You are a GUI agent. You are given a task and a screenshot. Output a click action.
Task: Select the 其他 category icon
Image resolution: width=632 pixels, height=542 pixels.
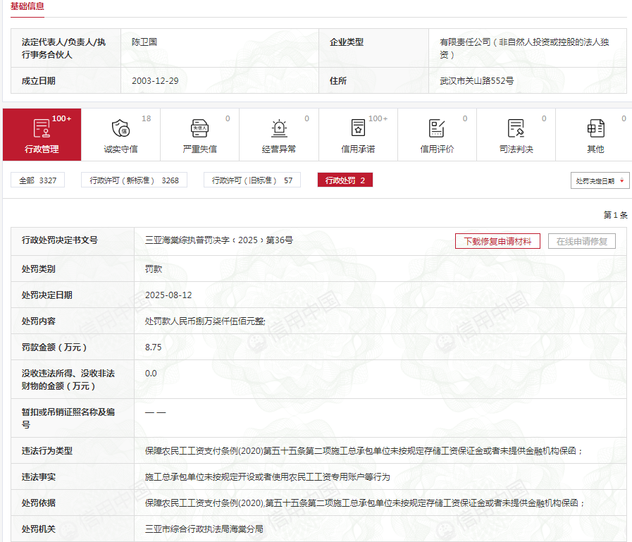point(595,129)
